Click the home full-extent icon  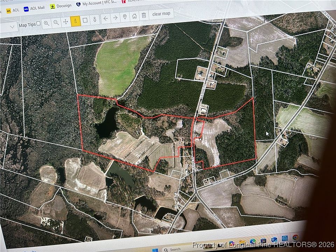pos(134,16)
